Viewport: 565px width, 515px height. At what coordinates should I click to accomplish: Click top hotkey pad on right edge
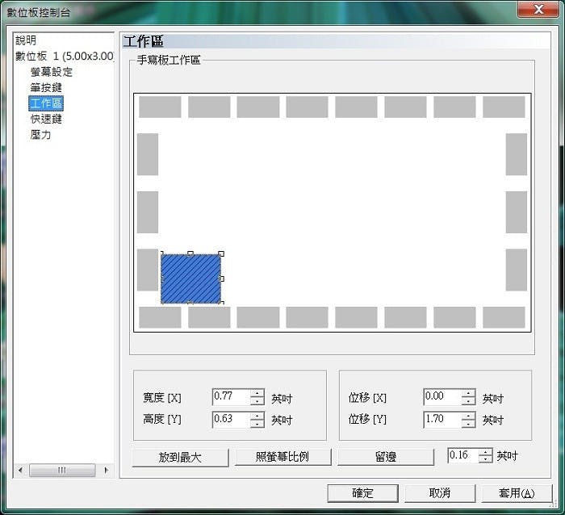[517, 154]
